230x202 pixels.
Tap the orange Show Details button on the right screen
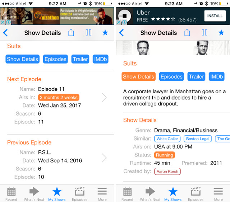pos(139,76)
